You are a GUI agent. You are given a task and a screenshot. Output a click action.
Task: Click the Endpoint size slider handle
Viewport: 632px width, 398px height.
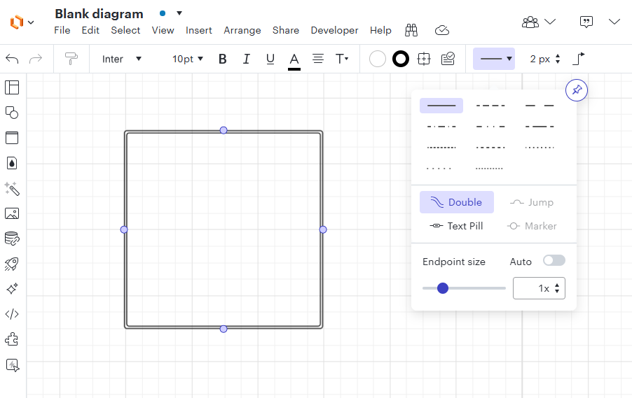pyautogui.click(x=443, y=288)
